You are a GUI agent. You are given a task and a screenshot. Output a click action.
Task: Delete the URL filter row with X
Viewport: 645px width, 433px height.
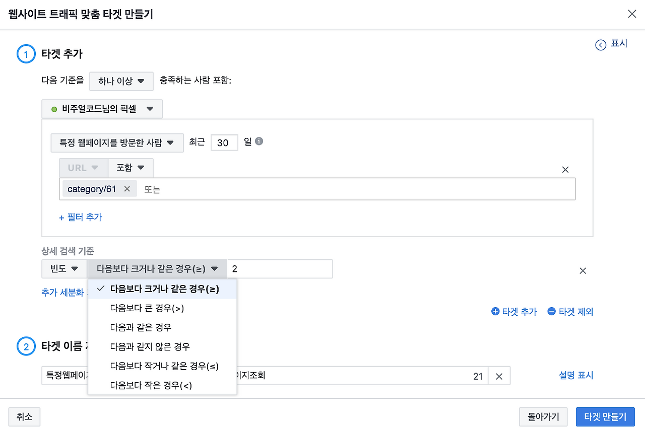pyautogui.click(x=565, y=170)
